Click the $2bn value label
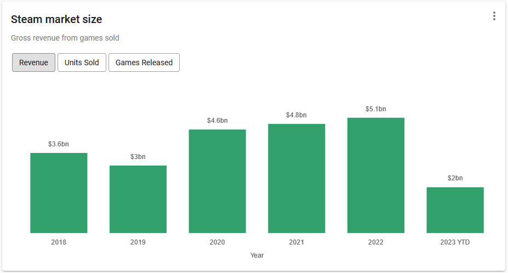The image size is (508, 273). pyautogui.click(x=455, y=178)
